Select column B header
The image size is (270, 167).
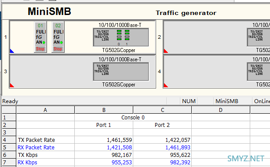tap(104, 110)
